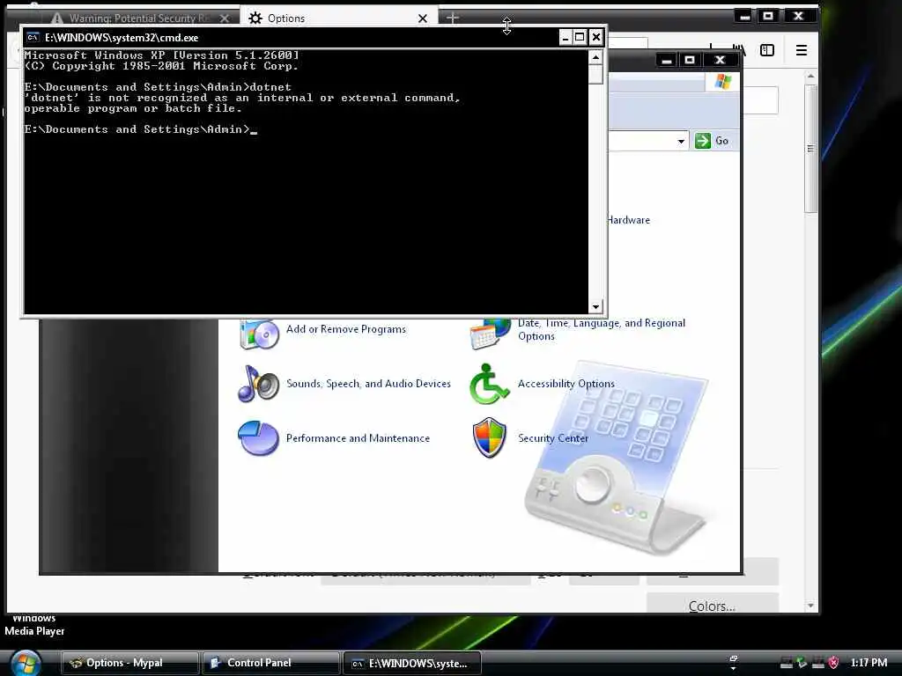Click inside the cmd command prompt area
Image resolution: width=902 pixels, height=676 pixels.
[306, 181]
